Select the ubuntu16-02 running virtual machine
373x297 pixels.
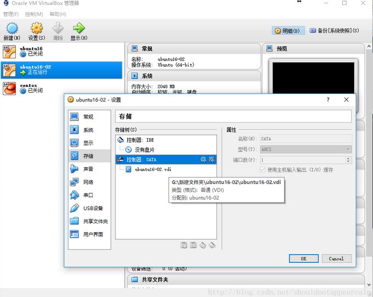pos(62,70)
